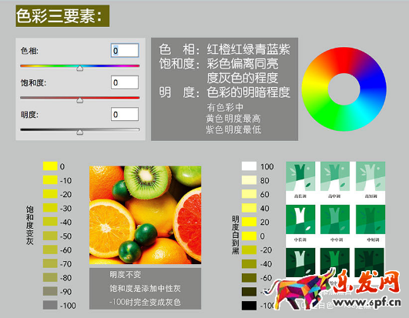Open the 中中调 green tone thumbnail
This screenshot has width=409, height=318.
[x=335, y=219]
